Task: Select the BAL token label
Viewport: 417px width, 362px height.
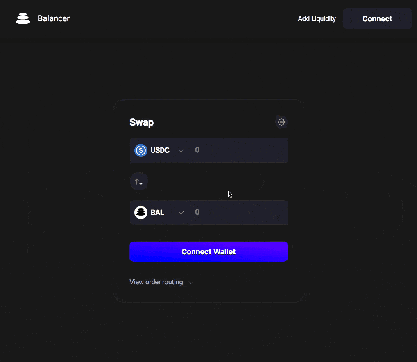Action: click(157, 213)
